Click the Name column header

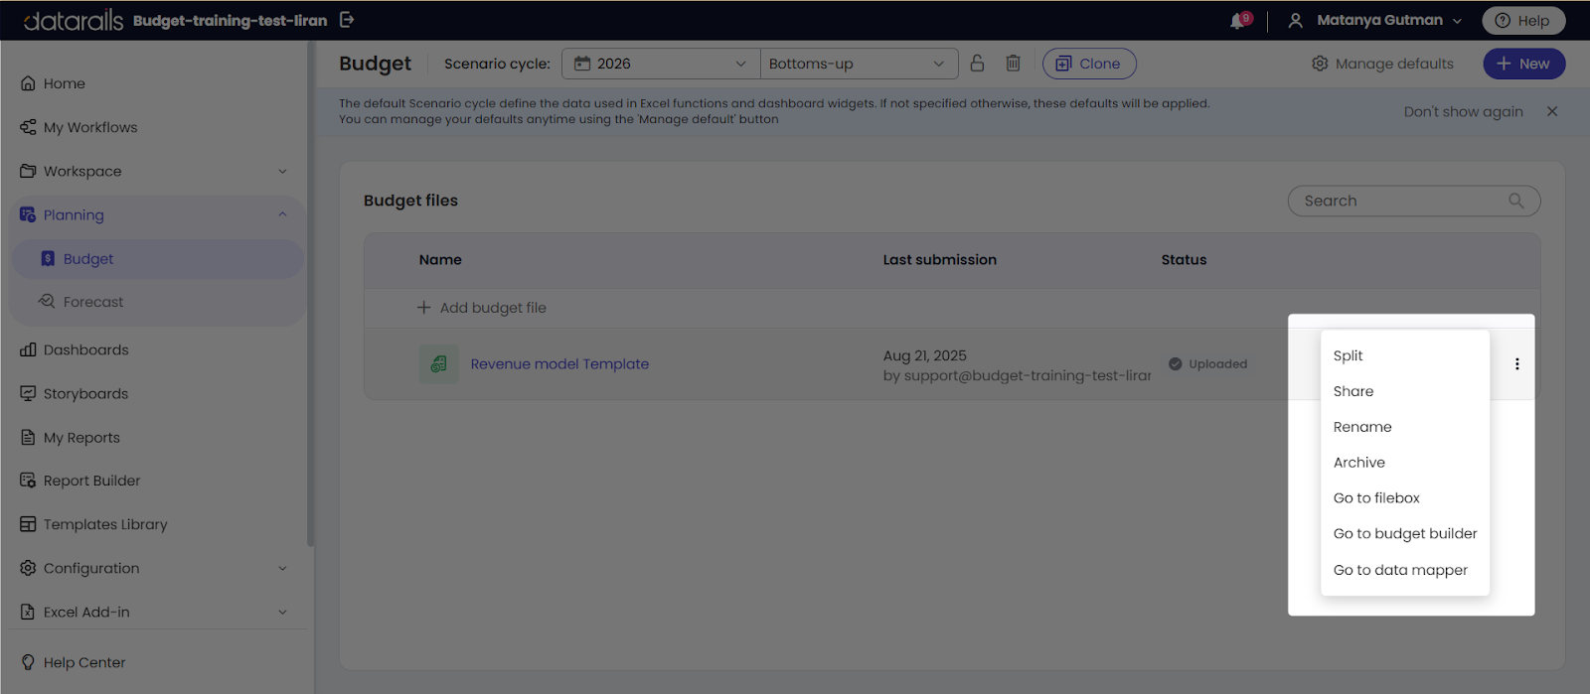[x=440, y=260]
